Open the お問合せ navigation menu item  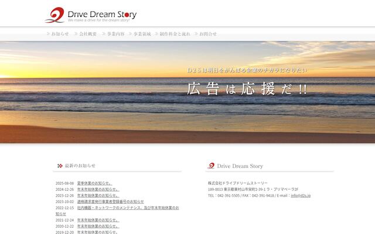(x=206, y=34)
